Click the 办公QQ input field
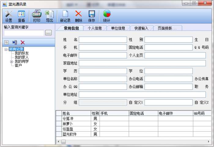 [x=103, y=87]
